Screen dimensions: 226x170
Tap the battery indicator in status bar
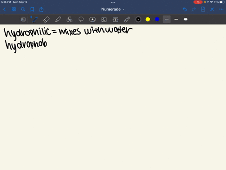pyautogui.click(x=222, y=2)
